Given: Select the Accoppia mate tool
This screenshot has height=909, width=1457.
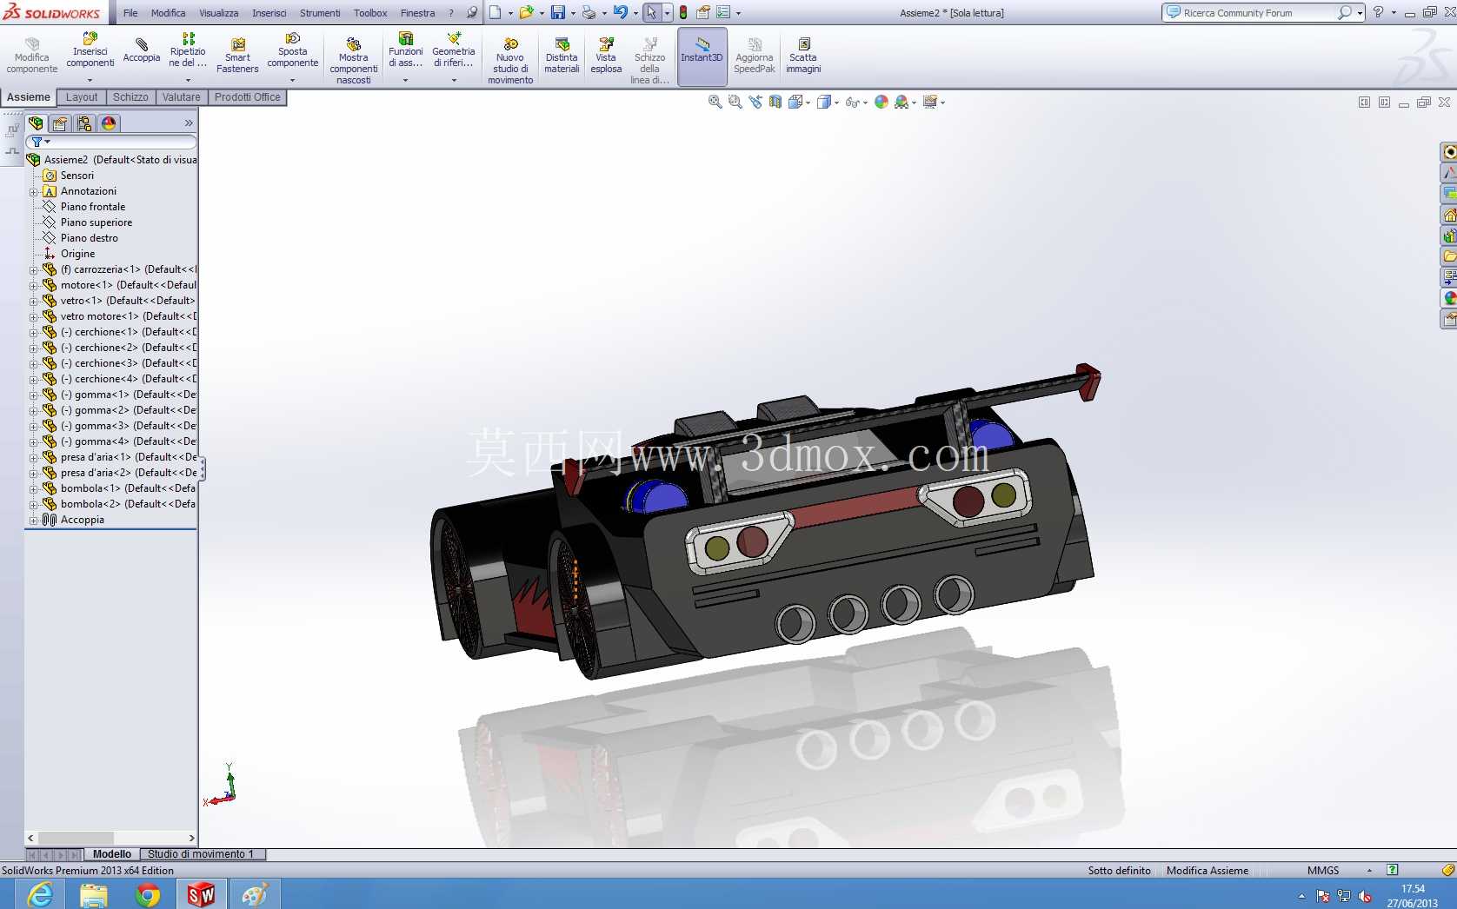Looking at the screenshot, I should 142,50.
